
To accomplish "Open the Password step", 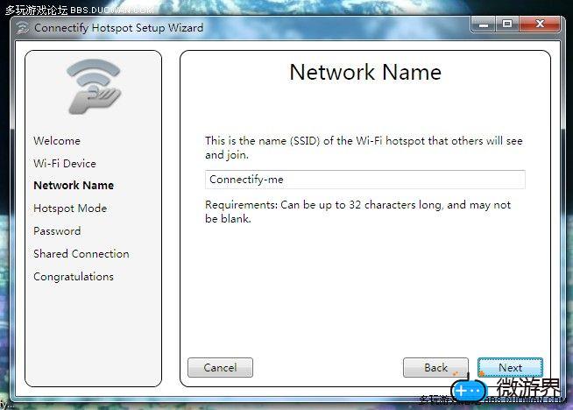I will click(x=57, y=231).
